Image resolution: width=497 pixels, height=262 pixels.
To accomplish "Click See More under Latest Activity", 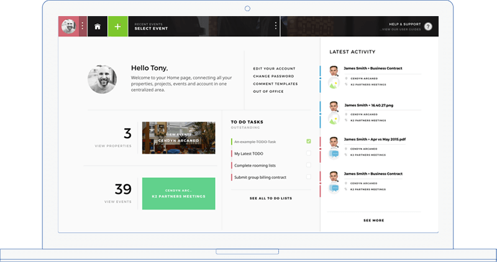I will (x=374, y=221).
